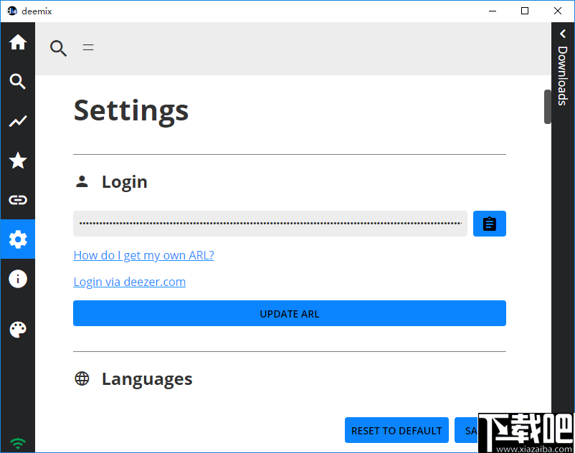
Task: Select the Settings gear icon
Action: pyautogui.click(x=18, y=239)
